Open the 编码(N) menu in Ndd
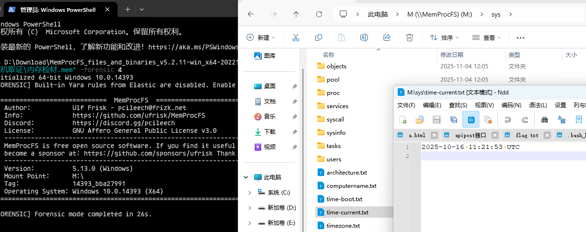The image size is (586, 232). coord(511,105)
